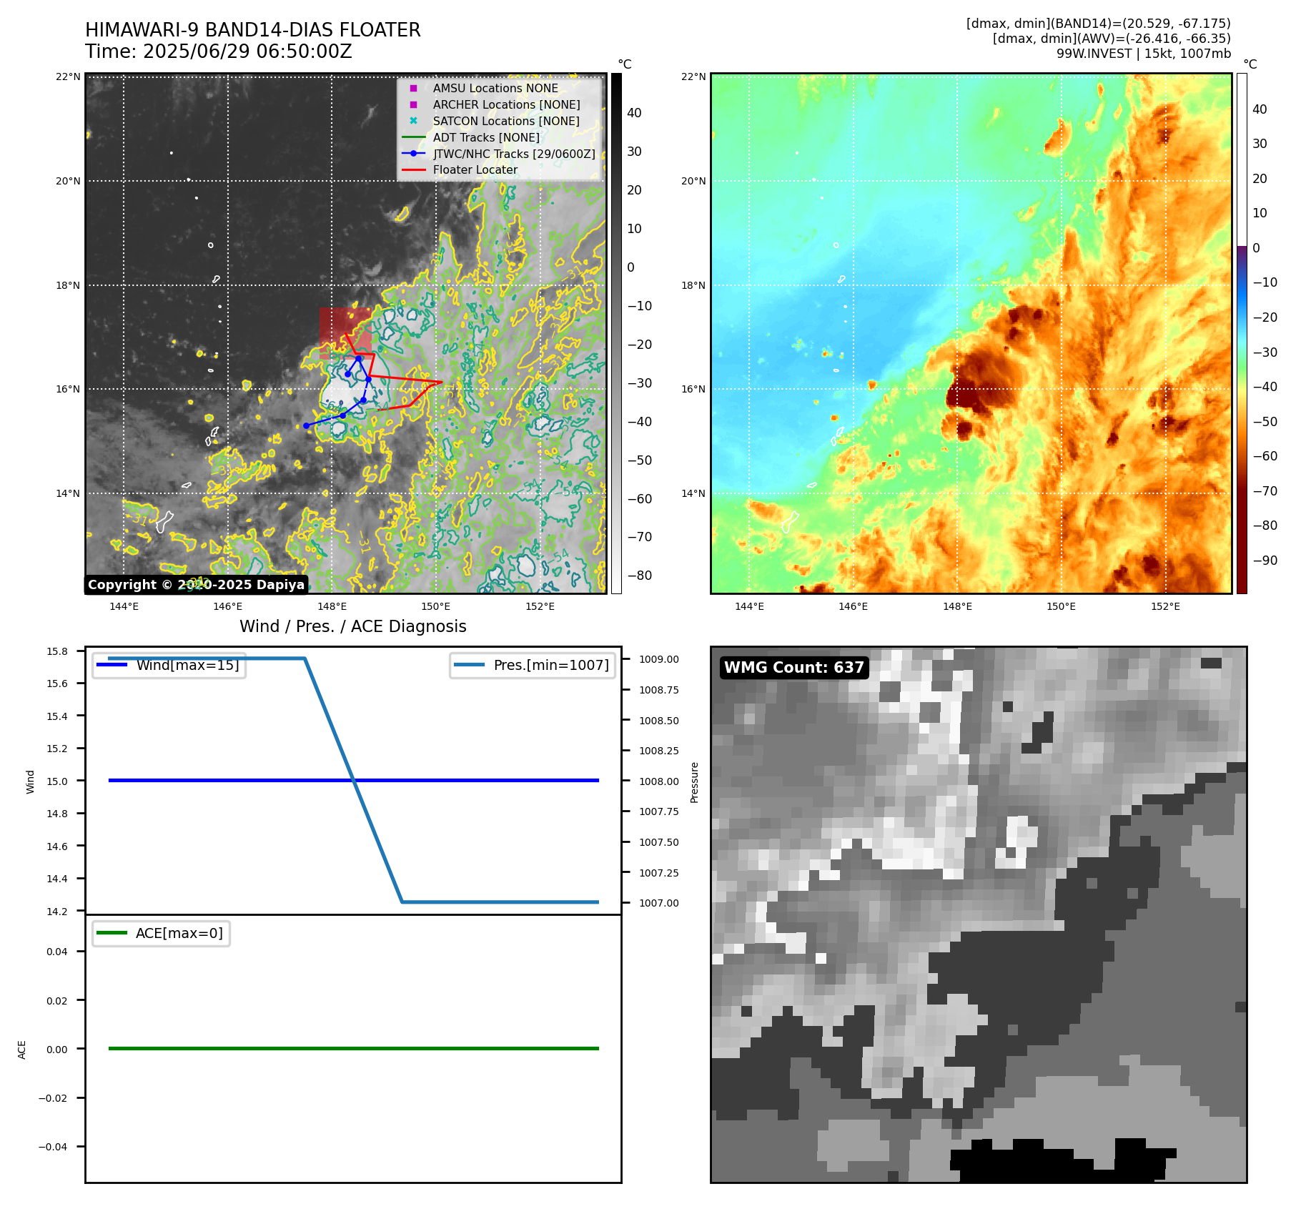Open the WMG grayscale pixel image
The height and width of the screenshot is (1209, 1296).
(979, 914)
